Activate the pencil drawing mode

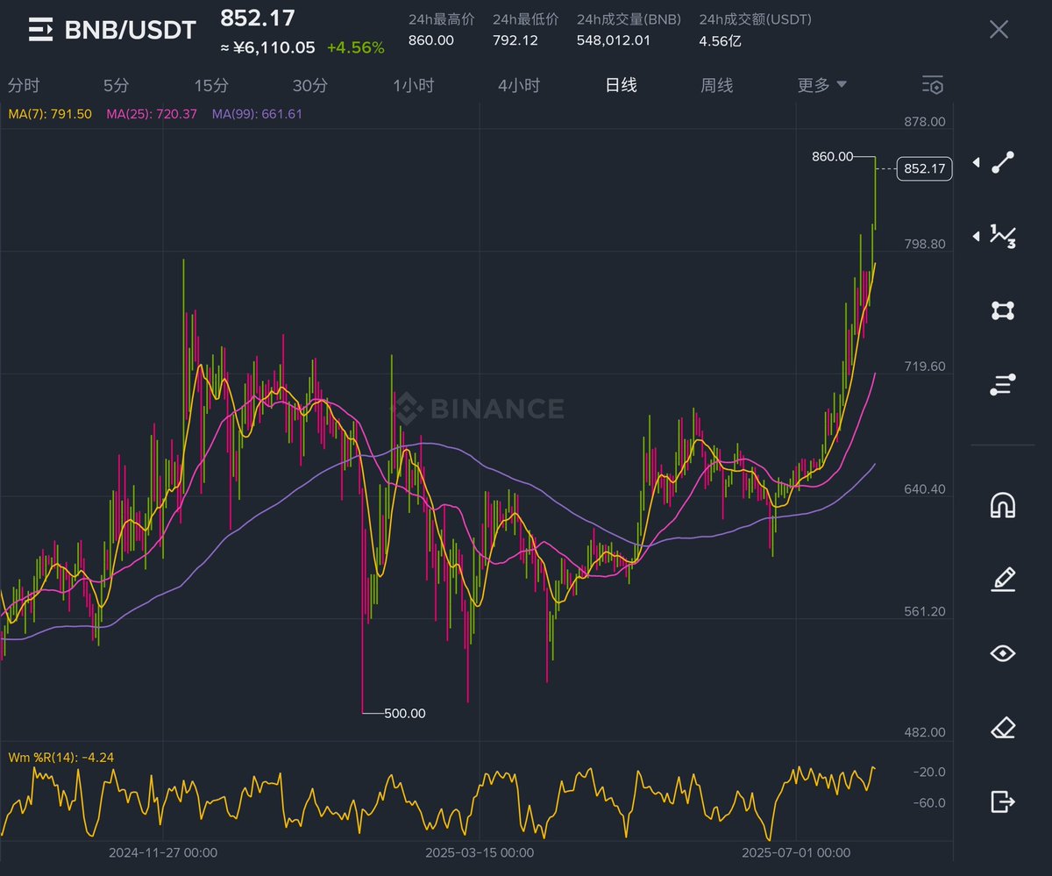coord(1003,580)
